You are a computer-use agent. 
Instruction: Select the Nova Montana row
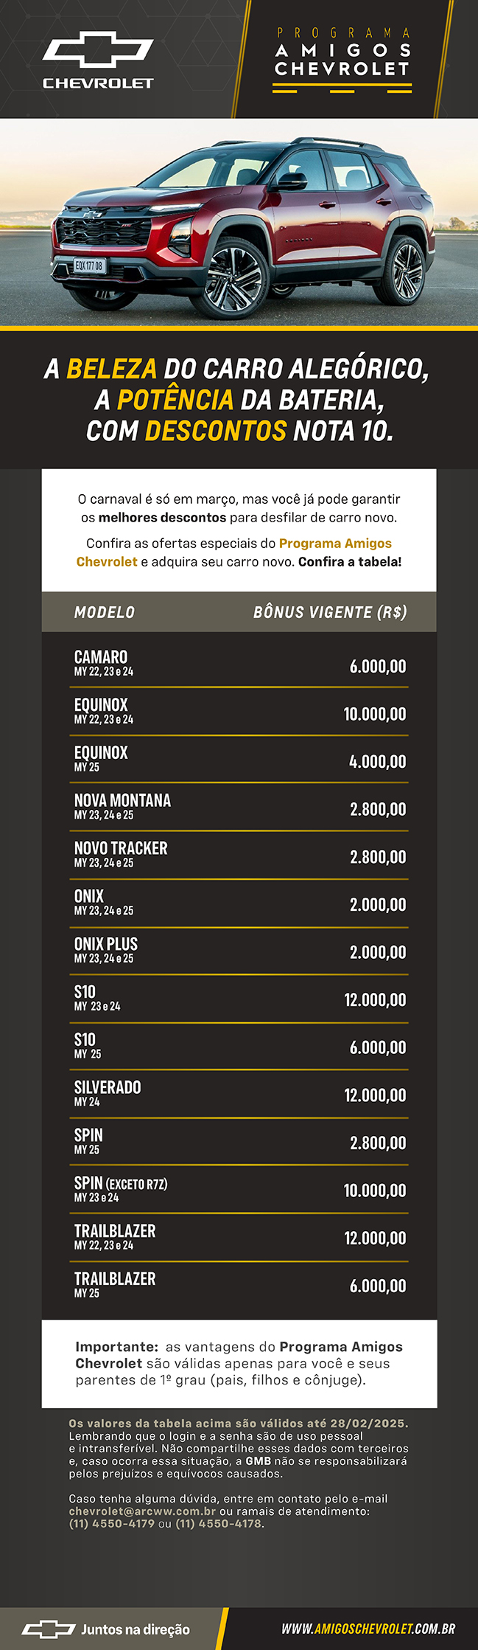click(x=240, y=807)
